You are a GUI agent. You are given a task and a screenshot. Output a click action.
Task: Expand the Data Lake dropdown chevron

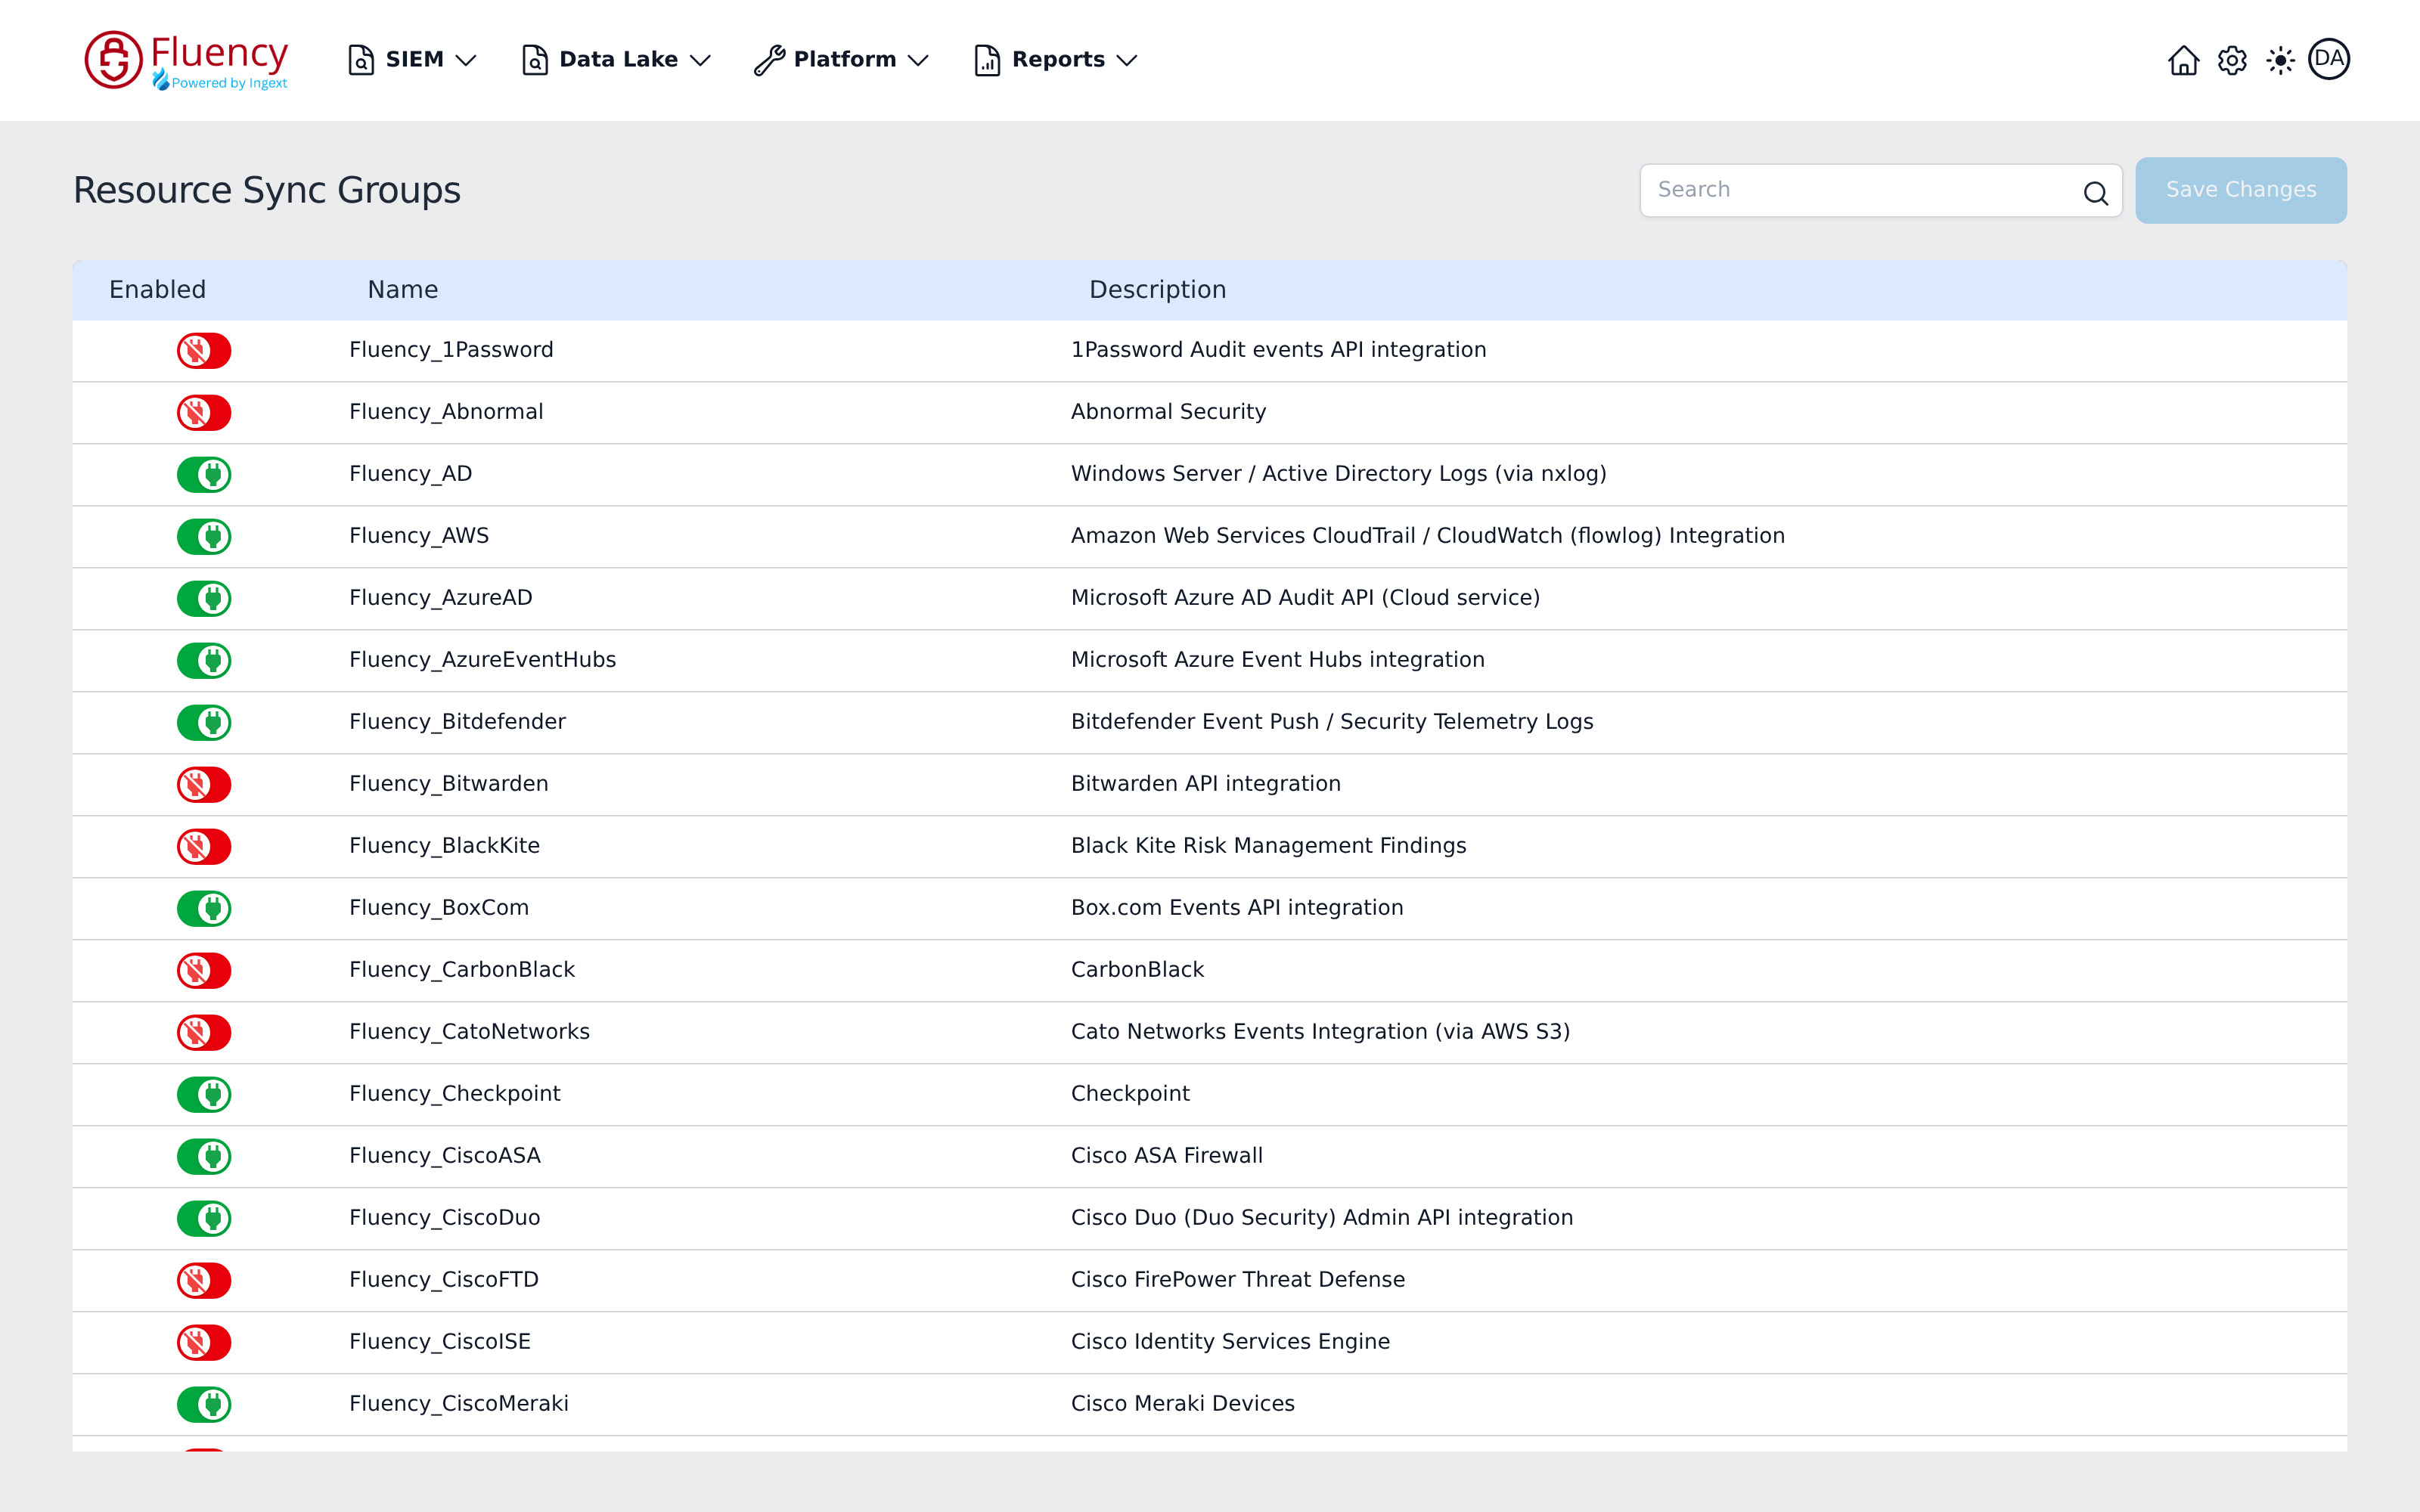click(700, 61)
